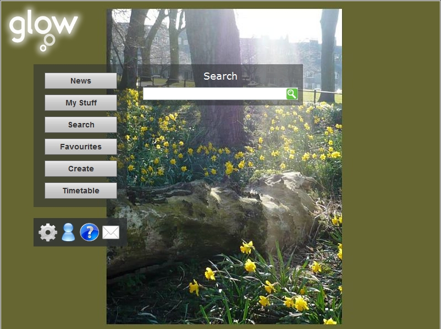Click the green magnifier search icon

click(292, 94)
